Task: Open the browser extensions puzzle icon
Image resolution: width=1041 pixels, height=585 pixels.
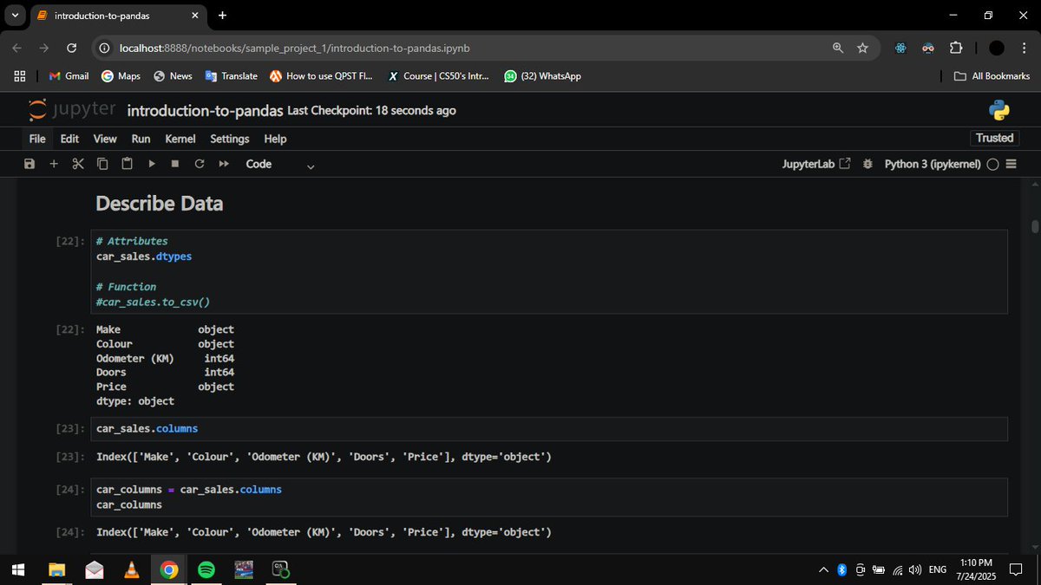Action: 956,48
